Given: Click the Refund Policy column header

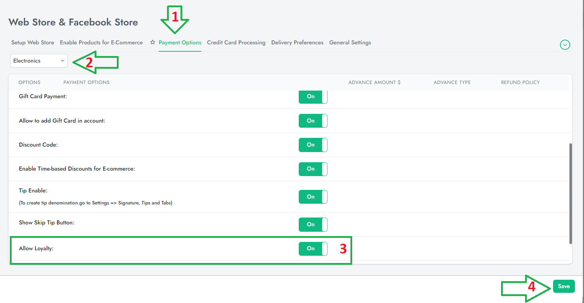Looking at the screenshot, I should point(520,83).
